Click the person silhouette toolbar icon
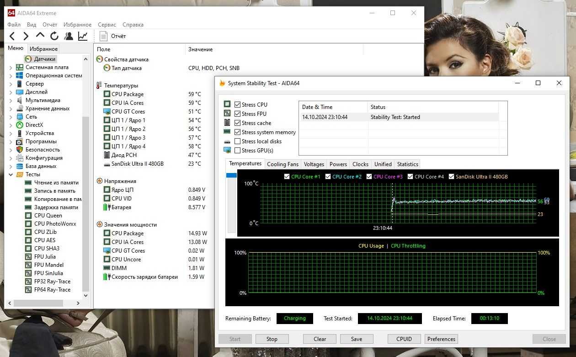 tap(69, 36)
